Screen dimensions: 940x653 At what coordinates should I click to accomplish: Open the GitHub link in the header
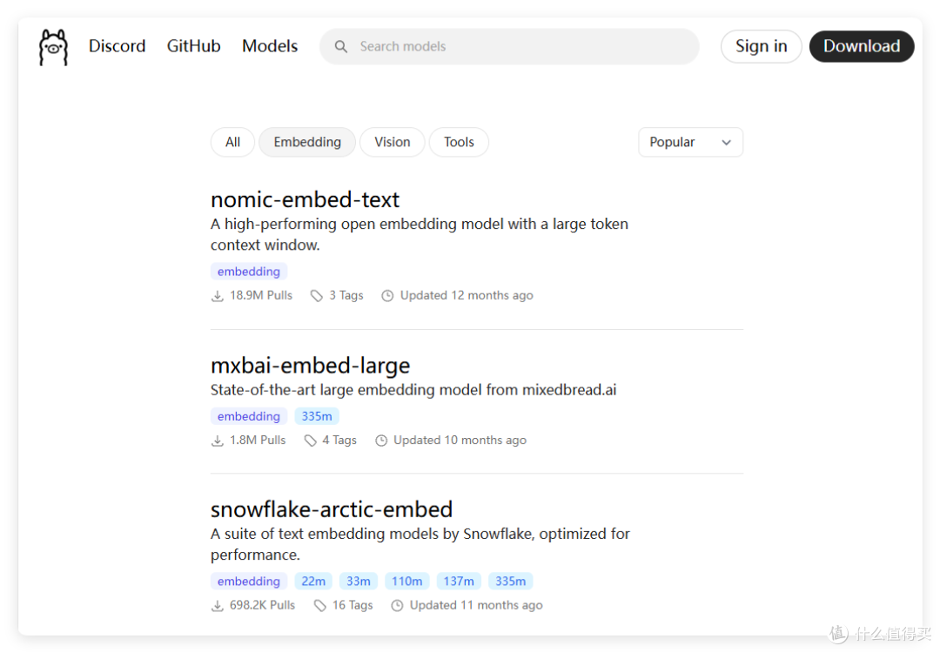click(193, 46)
